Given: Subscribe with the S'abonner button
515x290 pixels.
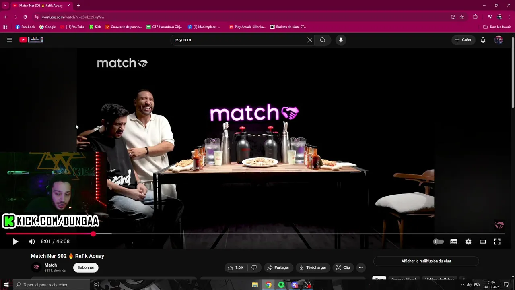Looking at the screenshot, I should tap(86, 267).
